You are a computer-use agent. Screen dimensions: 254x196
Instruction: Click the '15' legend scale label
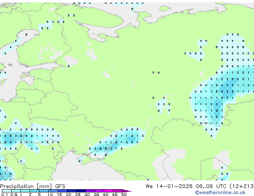[59, 194]
